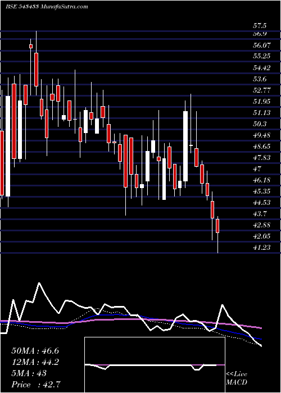
Task: Click the 46.18 price axis label
Action: 261,180
